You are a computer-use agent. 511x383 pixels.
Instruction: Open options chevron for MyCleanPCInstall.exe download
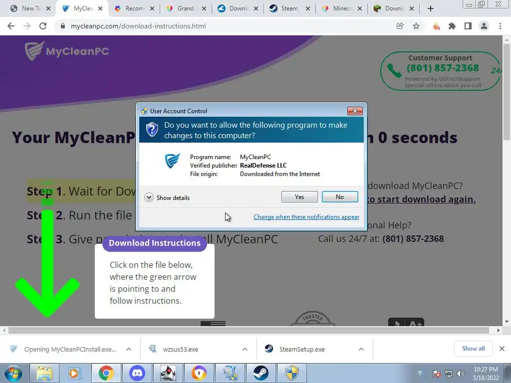pos(129,349)
